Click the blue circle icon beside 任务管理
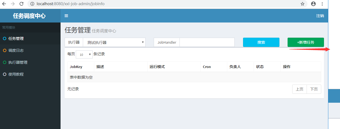 pos(4,38)
